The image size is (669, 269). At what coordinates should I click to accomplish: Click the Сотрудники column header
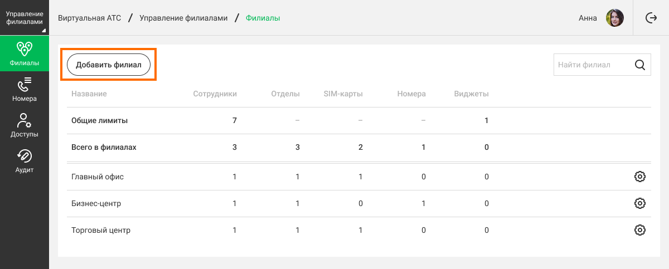[215, 94]
